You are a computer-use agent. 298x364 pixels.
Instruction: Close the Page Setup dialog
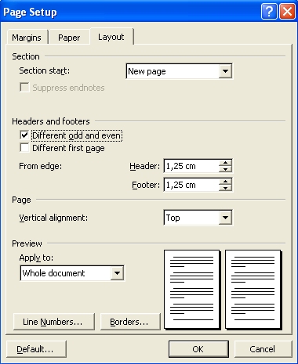(287, 12)
